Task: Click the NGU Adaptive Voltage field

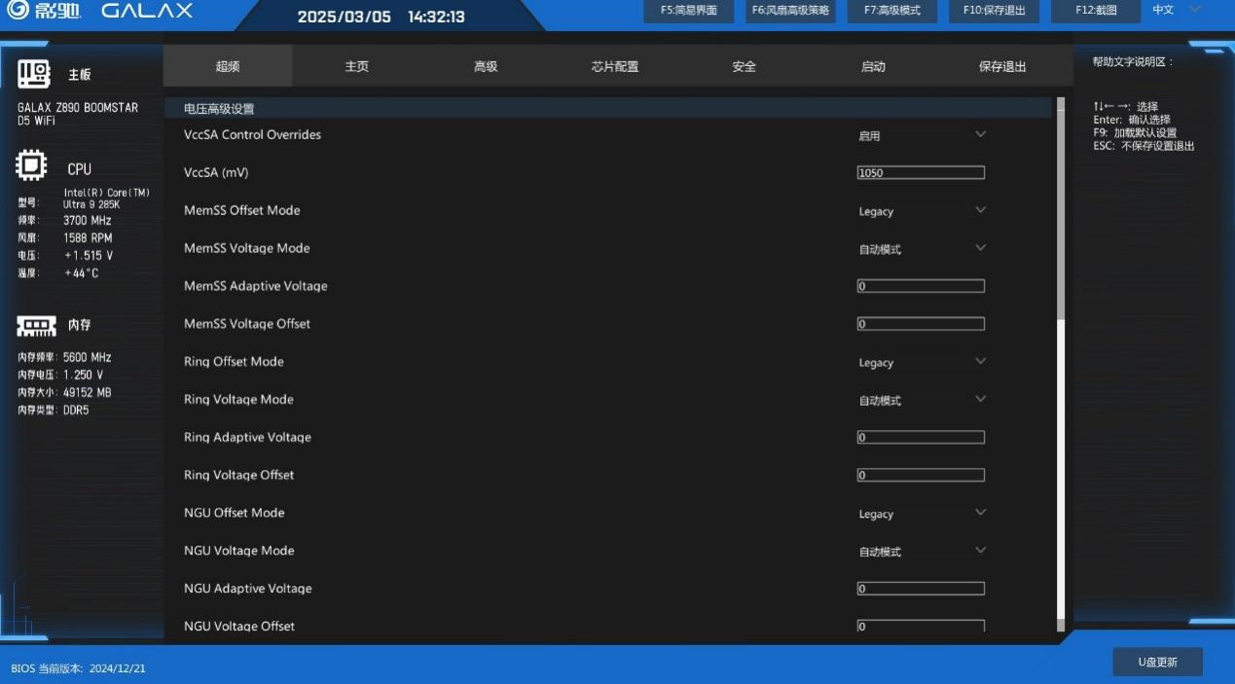Action: tap(921, 589)
